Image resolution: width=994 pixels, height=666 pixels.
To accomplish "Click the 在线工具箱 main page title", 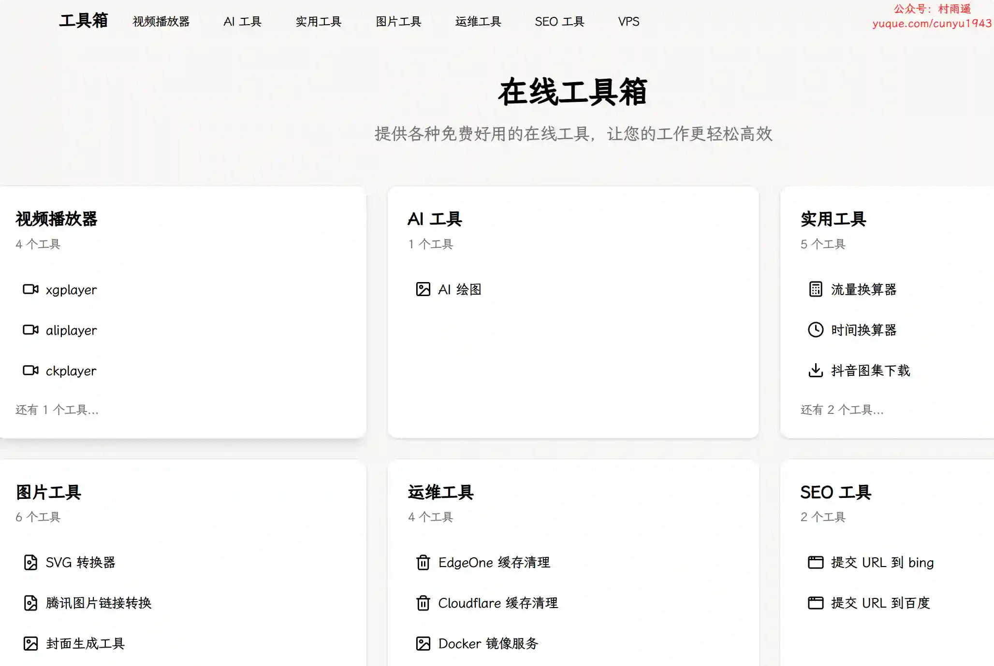I will [573, 92].
